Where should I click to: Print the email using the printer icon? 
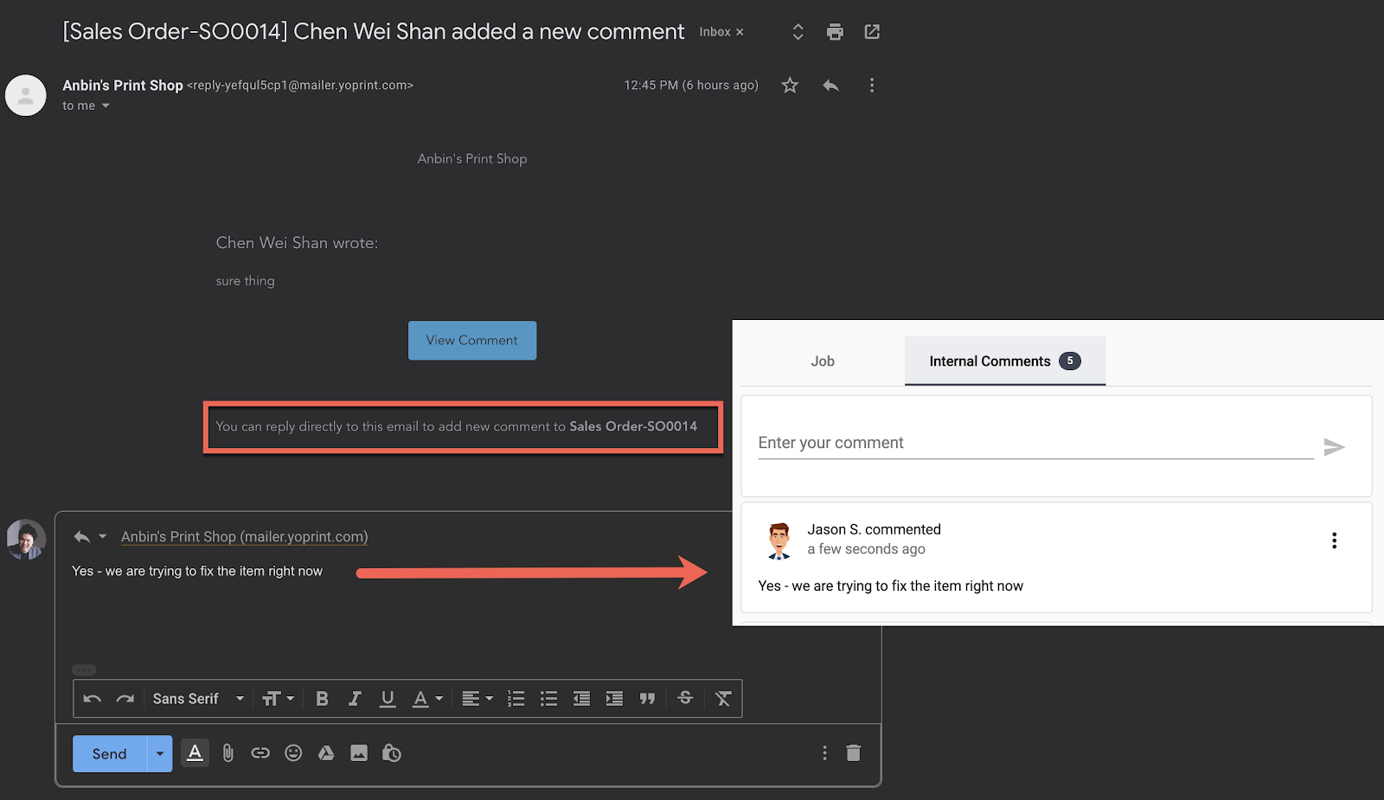tap(835, 32)
